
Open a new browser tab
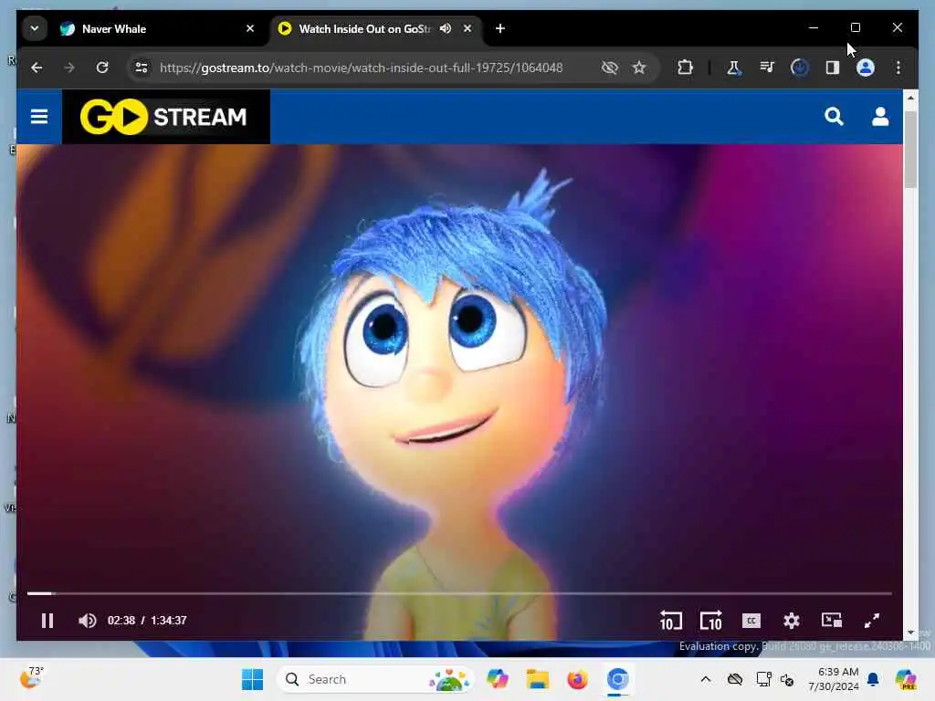[499, 28]
